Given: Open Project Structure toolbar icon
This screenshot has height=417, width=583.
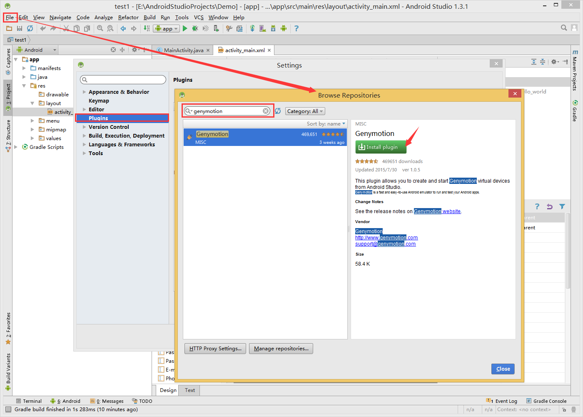Looking at the screenshot, I should pos(239,28).
